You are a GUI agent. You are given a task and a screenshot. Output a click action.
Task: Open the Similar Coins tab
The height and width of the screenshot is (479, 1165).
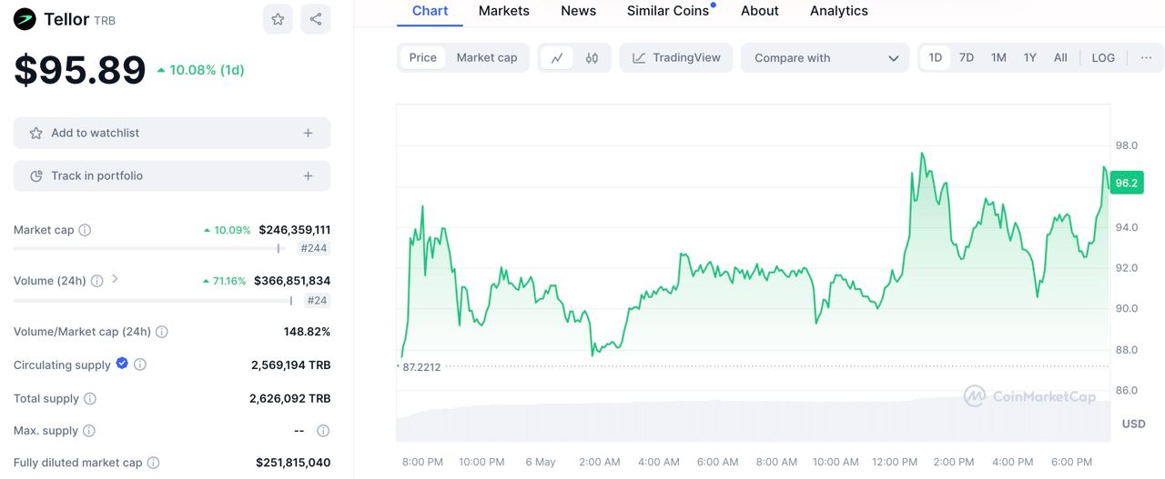pos(668,11)
